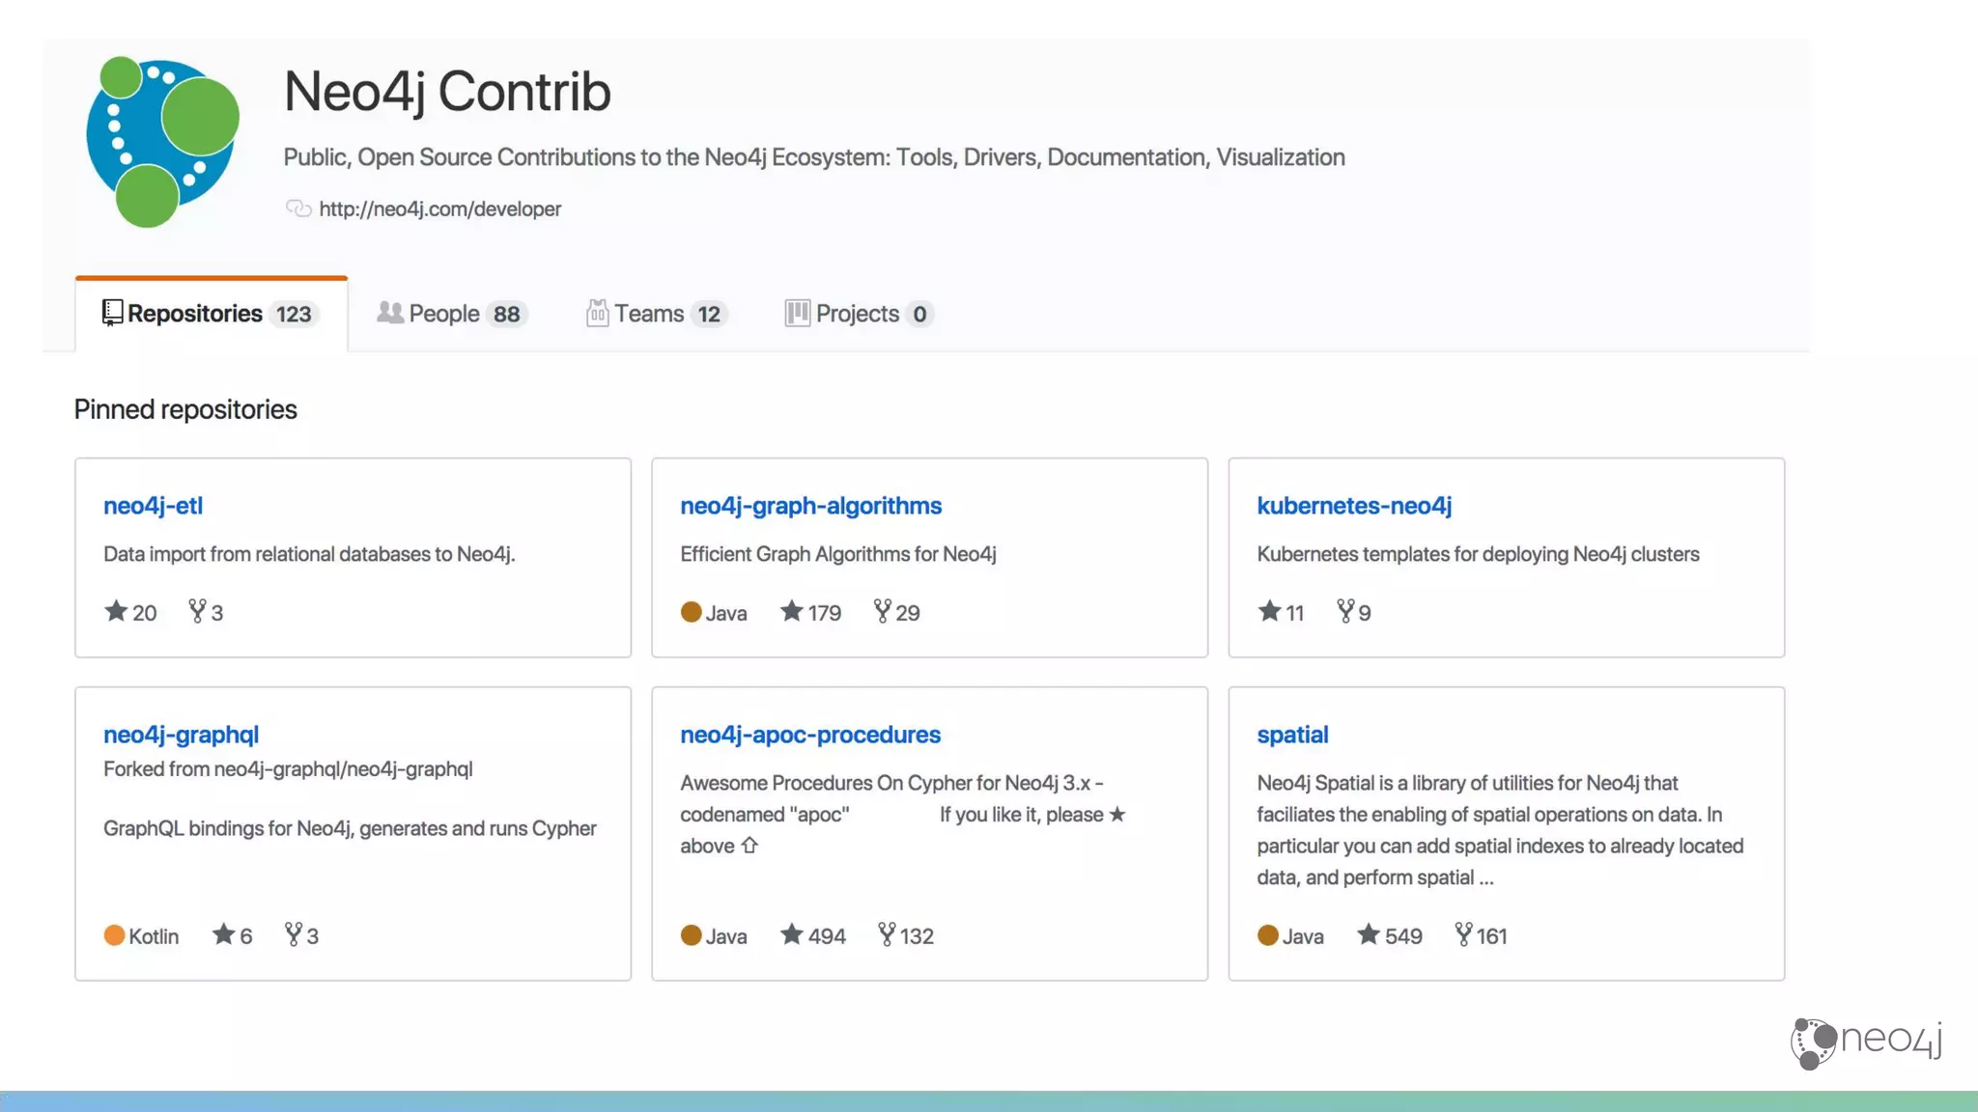Click fork icon on neo4j-apoc-procedures card
This screenshot has width=1978, height=1112.
click(887, 934)
